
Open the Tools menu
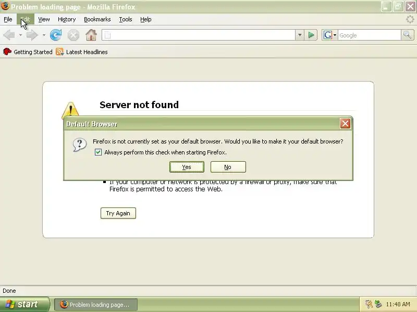tap(126, 19)
